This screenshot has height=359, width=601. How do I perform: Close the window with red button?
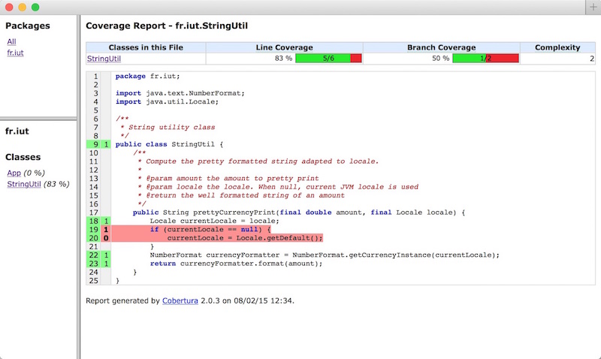[9, 8]
